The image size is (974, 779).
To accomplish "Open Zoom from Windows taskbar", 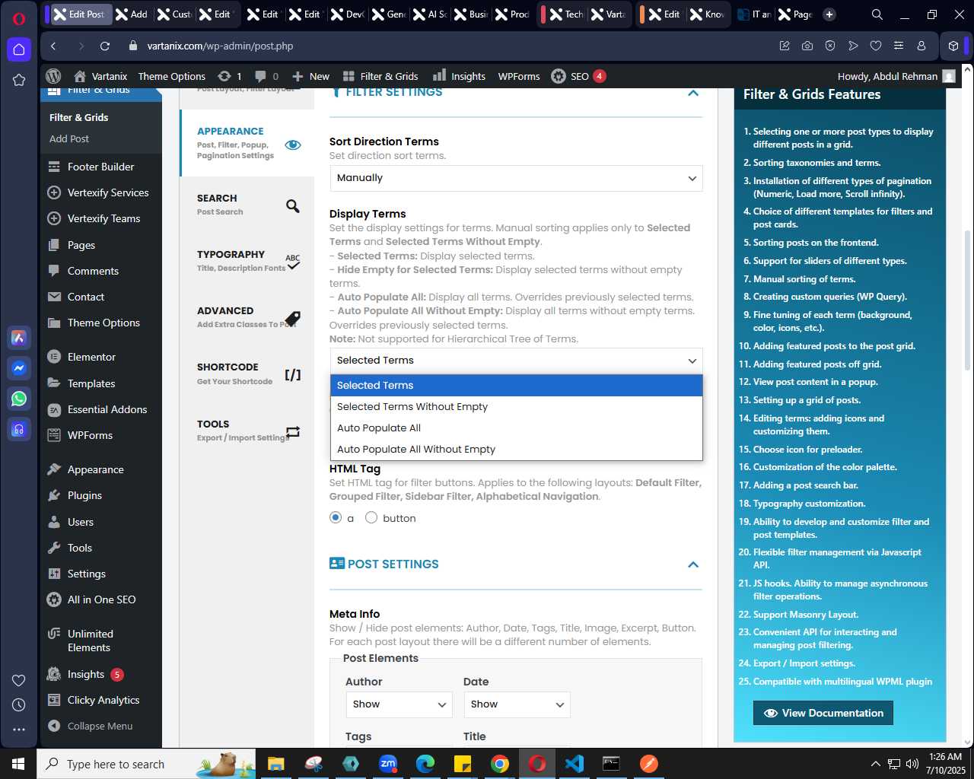I will point(388,764).
